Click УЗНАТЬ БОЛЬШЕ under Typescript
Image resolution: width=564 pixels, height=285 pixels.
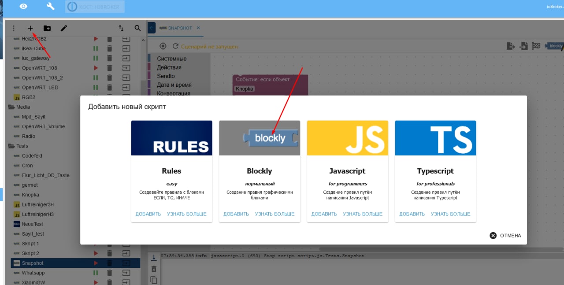[450, 214]
